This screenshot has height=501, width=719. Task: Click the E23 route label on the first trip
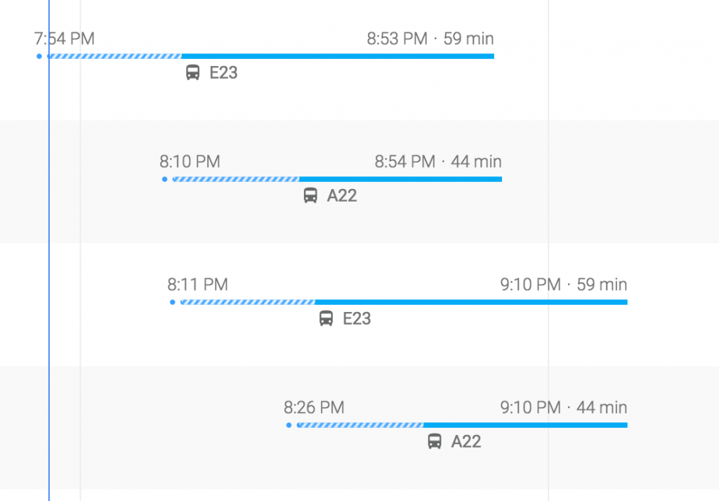pyautogui.click(x=223, y=72)
